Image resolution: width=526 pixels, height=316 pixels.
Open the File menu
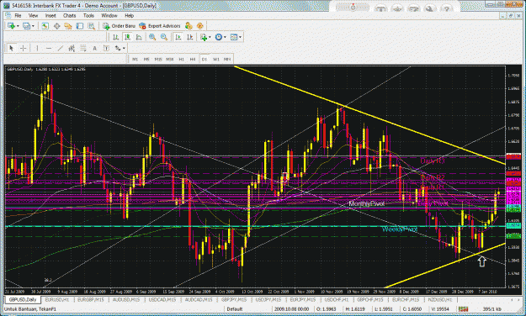coord(18,15)
